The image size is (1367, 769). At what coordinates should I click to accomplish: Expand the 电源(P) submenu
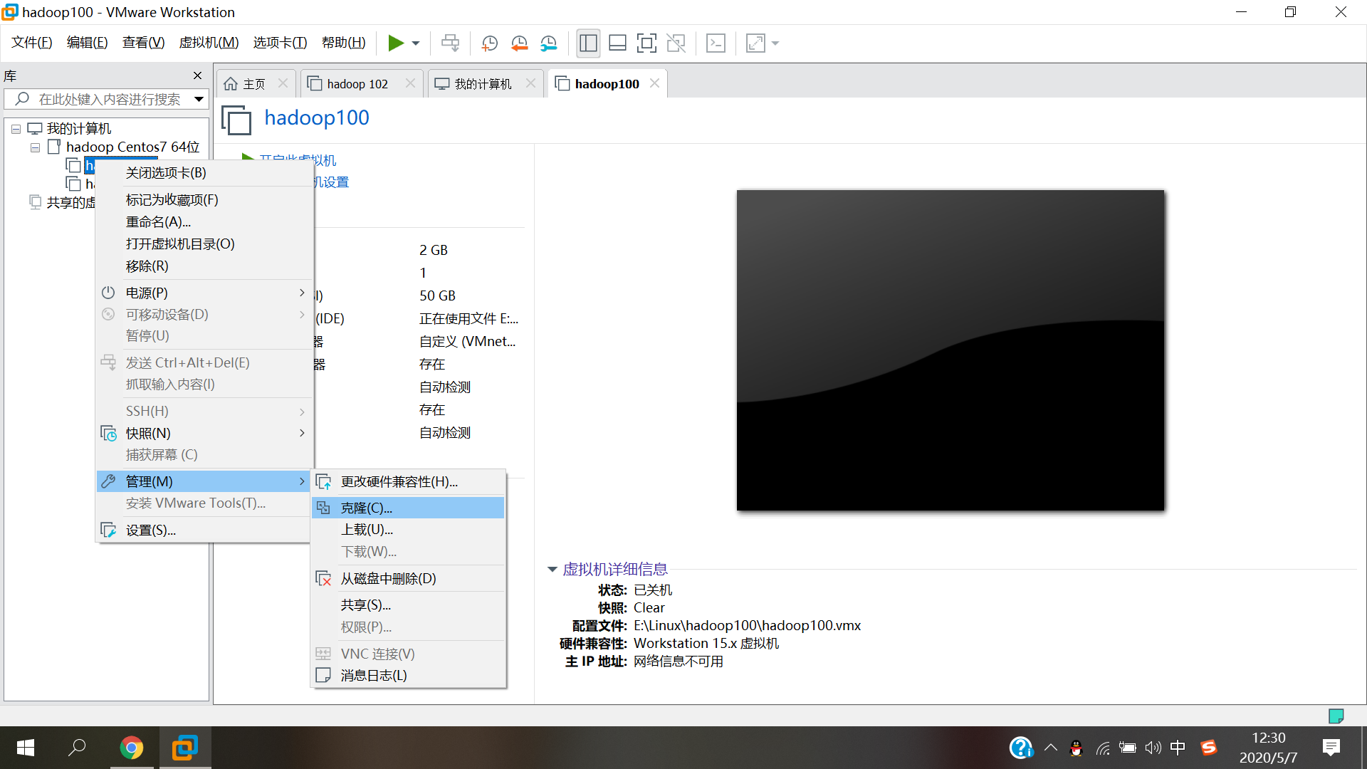[205, 293]
